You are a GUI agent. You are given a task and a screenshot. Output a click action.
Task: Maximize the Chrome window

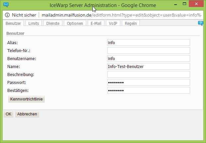tap(184, 4)
